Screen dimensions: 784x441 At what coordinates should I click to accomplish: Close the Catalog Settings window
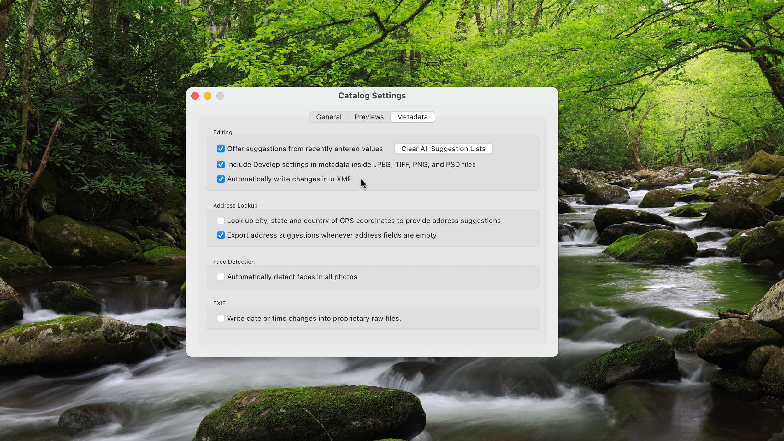coord(195,96)
